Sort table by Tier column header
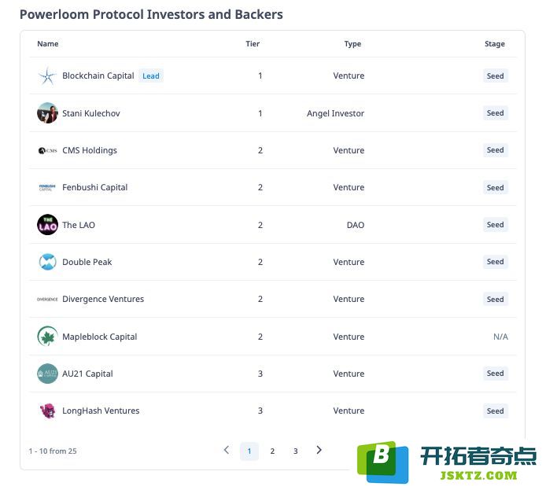 (253, 44)
